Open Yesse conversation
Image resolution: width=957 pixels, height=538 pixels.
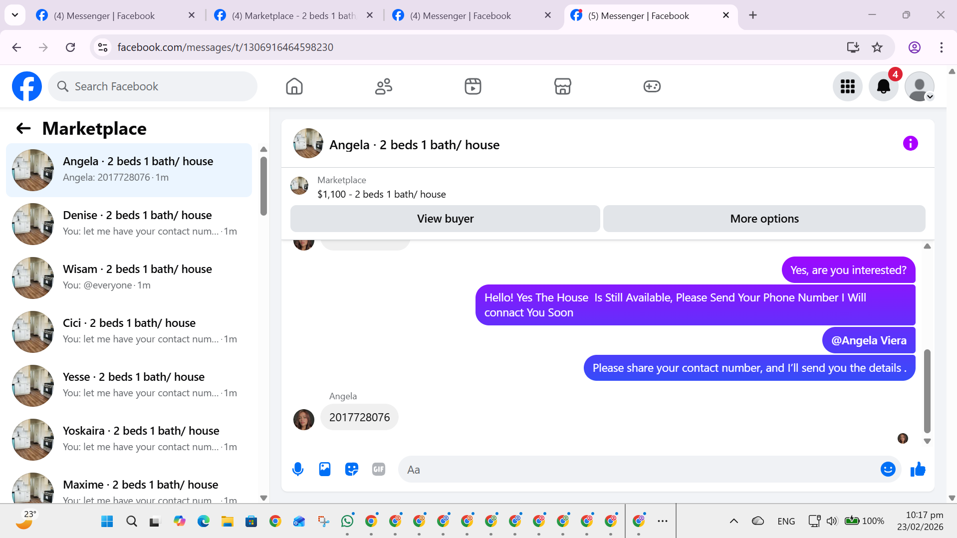tap(129, 386)
